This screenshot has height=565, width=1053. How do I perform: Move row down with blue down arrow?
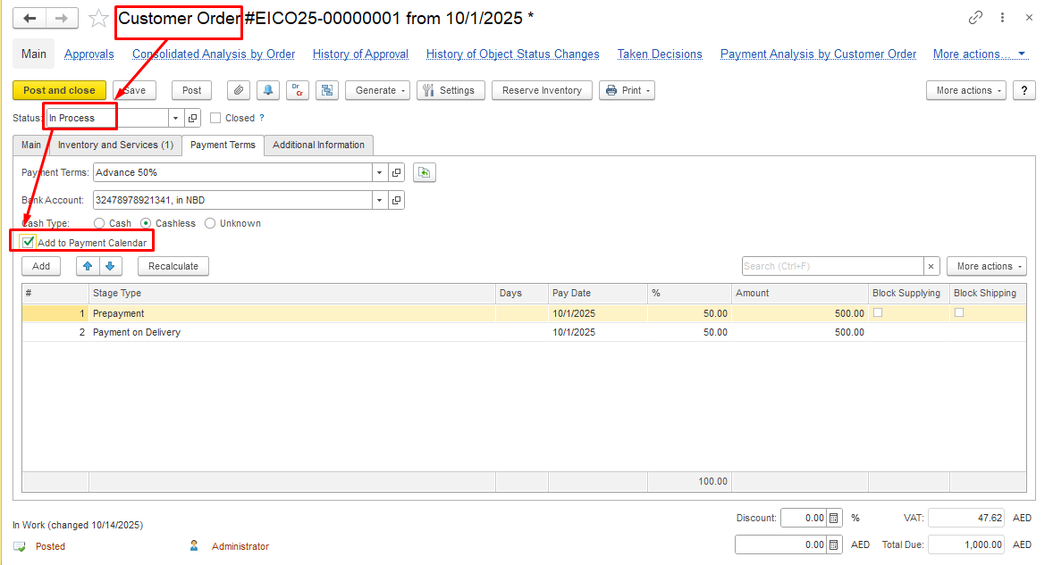pos(110,266)
